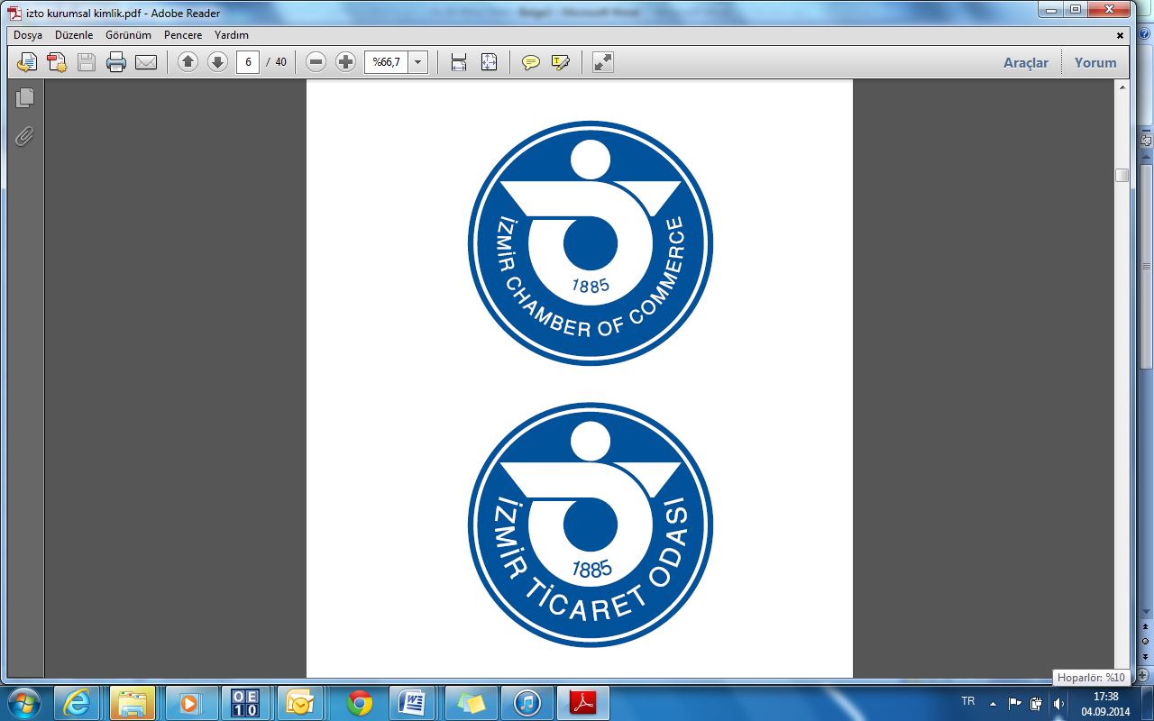Click the zoom percentage field %66,7
This screenshot has height=721, width=1154.
click(386, 62)
